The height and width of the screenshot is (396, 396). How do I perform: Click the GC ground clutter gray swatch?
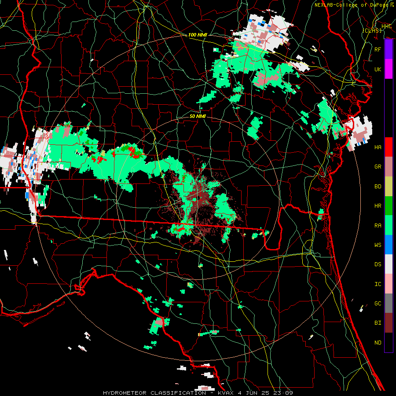[x=389, y=303]
